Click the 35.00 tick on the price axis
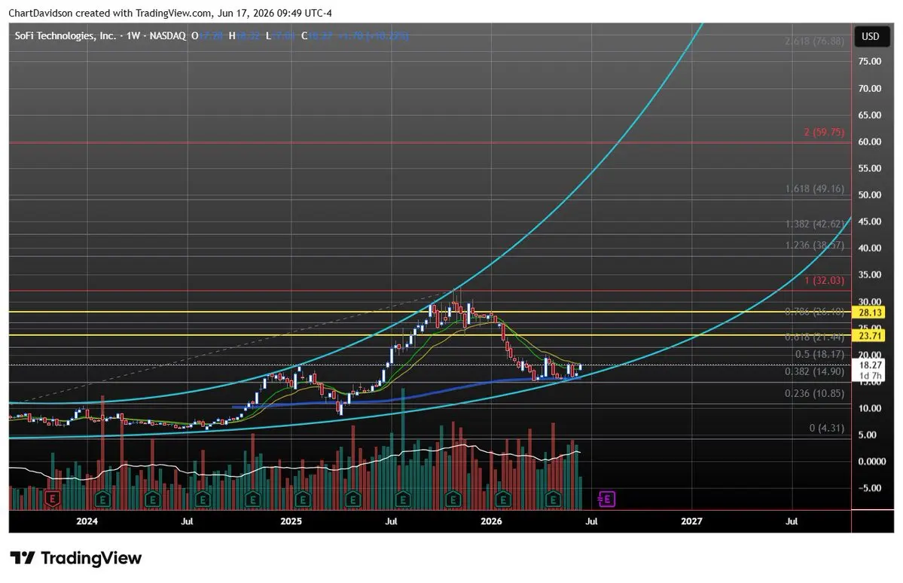903x583 pixels. (870, 275)
